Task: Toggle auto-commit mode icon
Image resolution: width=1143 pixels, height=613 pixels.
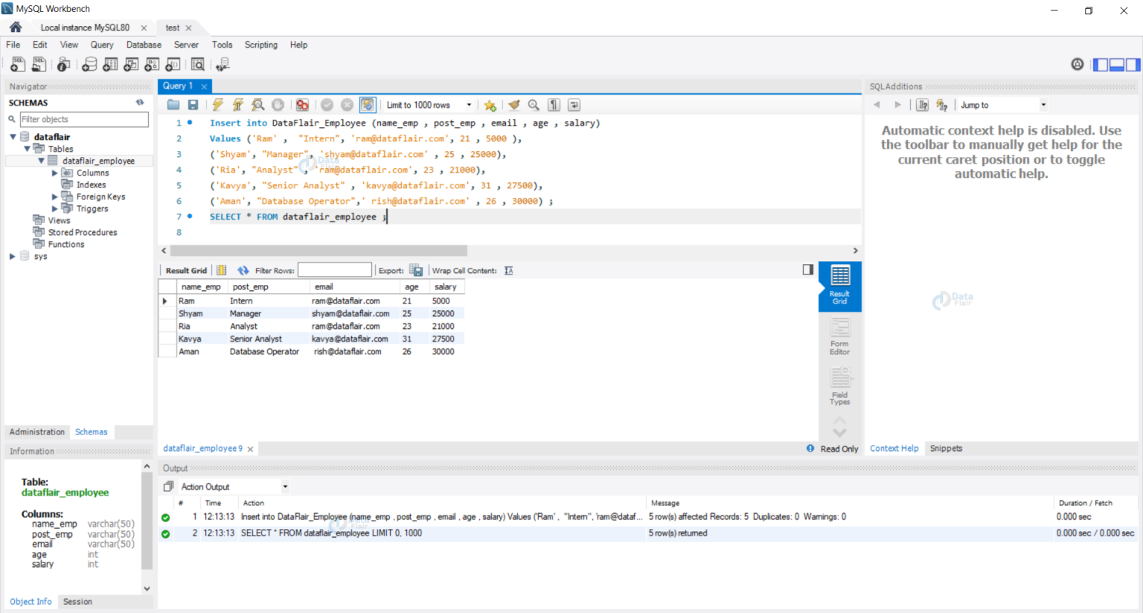Action: (368, 105)
